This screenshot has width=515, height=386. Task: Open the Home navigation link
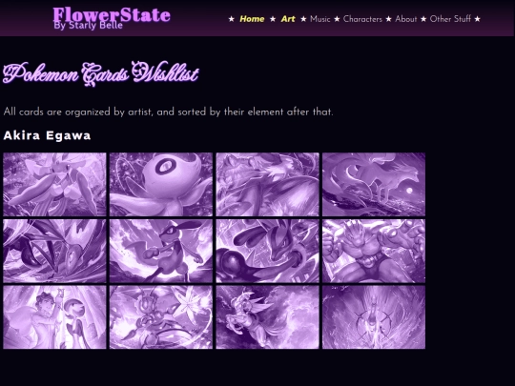coord(252,19)
